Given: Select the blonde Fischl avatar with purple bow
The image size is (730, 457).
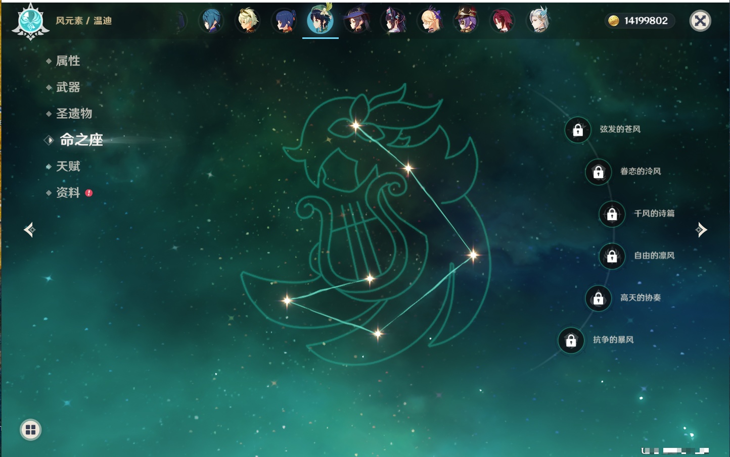Looking at the screenshot, I should pyautogui.click(x=430, y=21).
